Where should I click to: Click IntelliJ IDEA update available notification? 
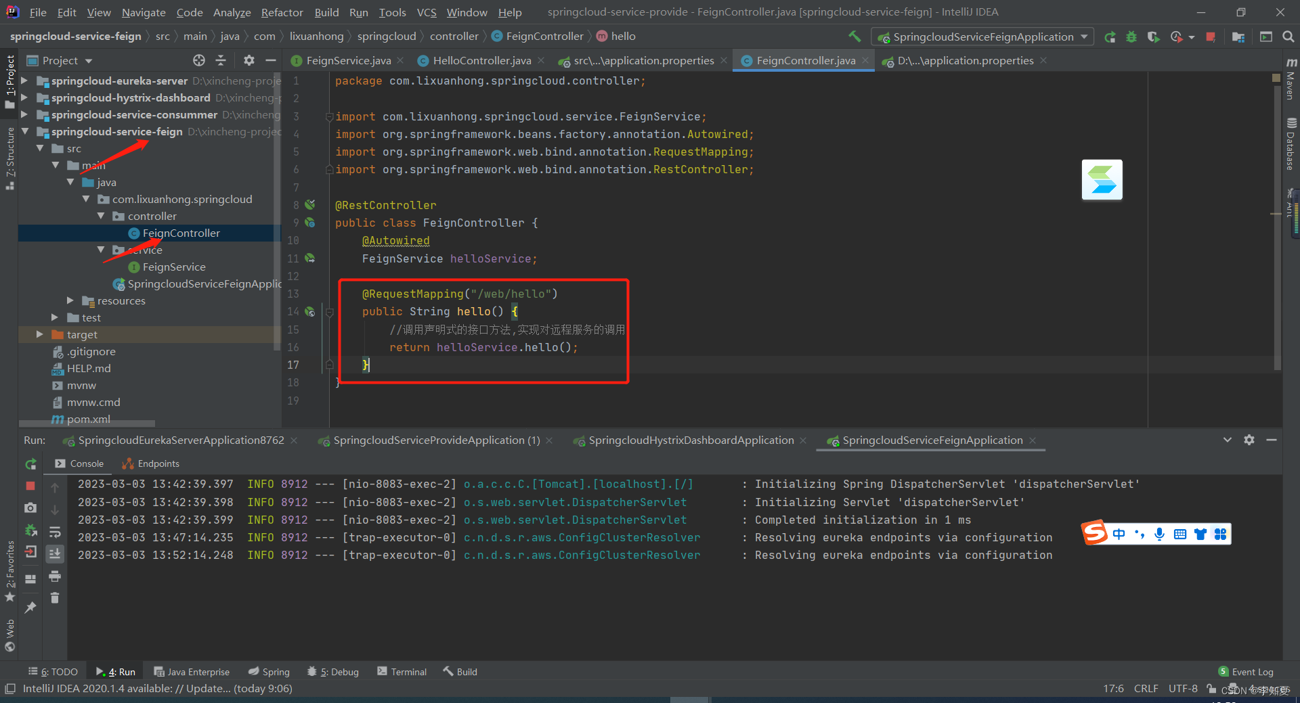[x=157, y=688]
